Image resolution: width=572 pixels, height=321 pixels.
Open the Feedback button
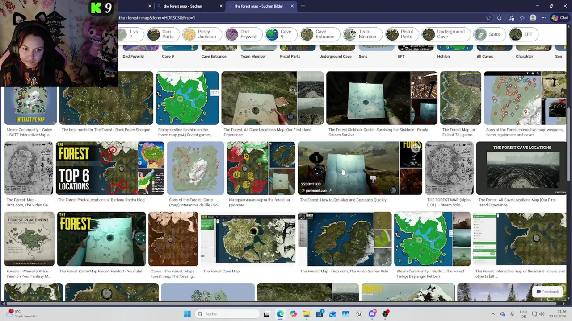547,292
